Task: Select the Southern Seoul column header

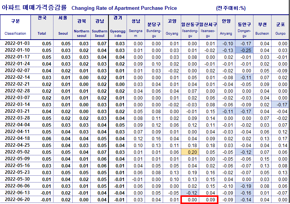Action: (99, 27)
